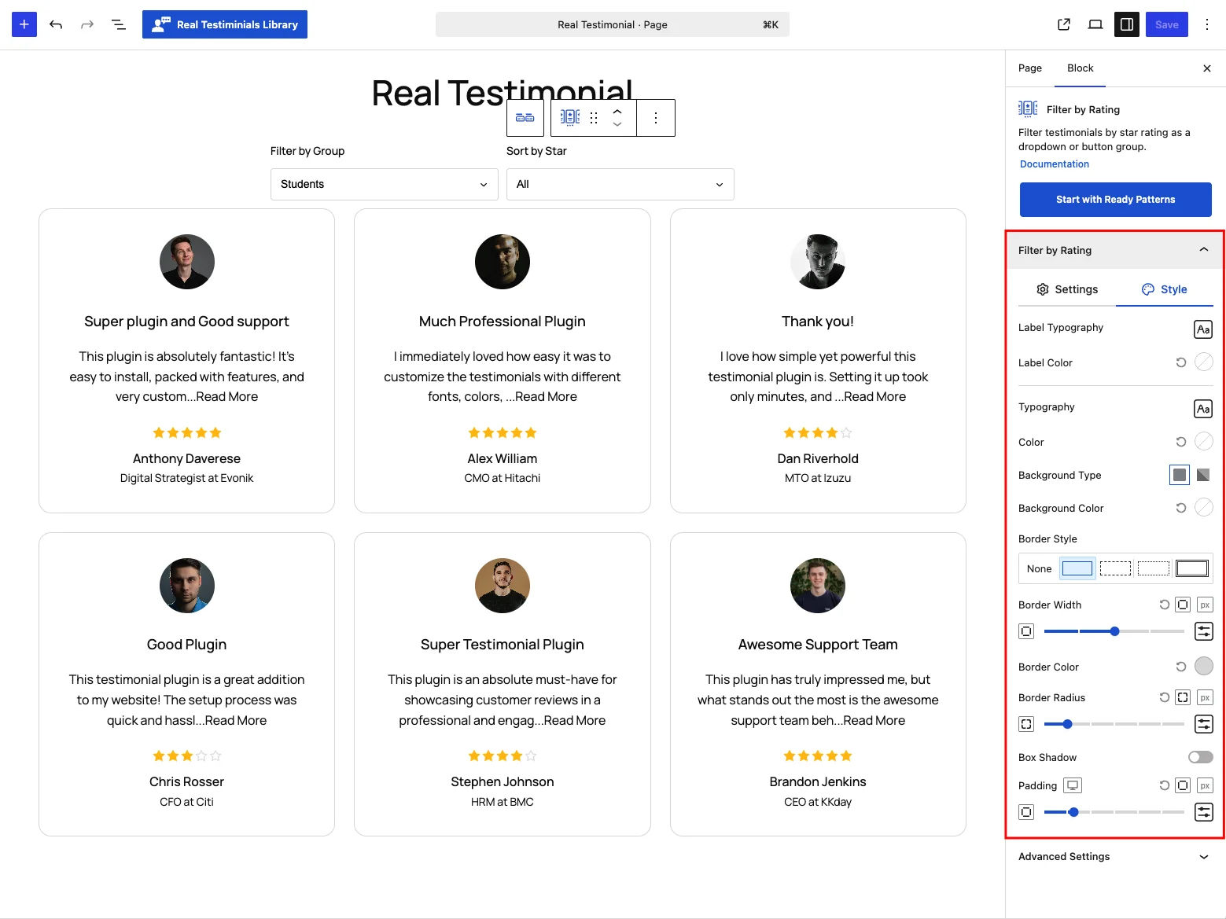Reset the Color option

click(1181, 442)
